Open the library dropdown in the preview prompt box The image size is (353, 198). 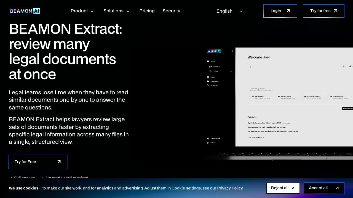tap(344, 66)
